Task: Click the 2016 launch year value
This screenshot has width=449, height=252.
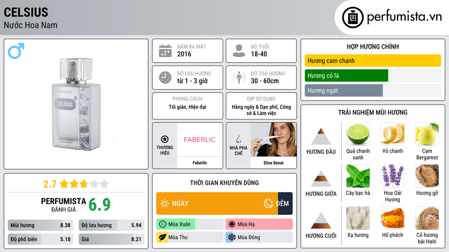Action: coord(184,54)
